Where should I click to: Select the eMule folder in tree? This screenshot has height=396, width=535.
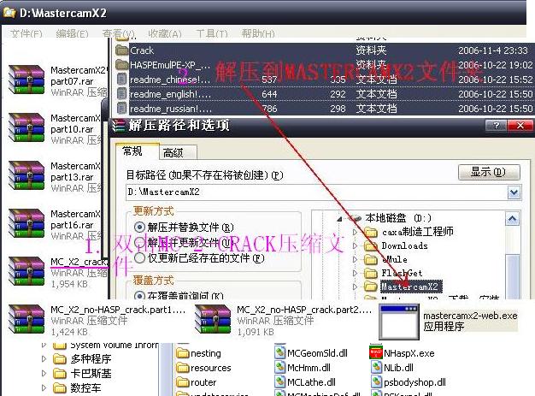pyautogui.click(x=395, y=259)
